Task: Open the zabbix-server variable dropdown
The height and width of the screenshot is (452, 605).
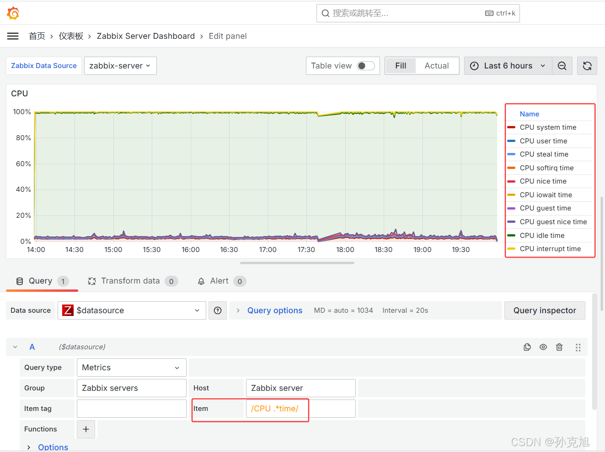Action: (x=120, y=66)
